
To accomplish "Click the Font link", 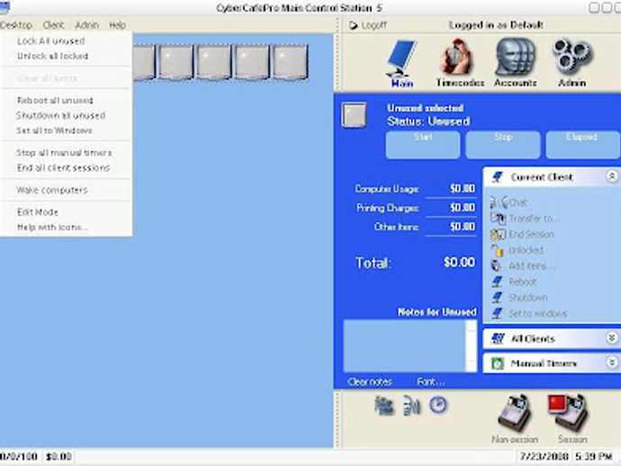I will (x=430, y=381).
